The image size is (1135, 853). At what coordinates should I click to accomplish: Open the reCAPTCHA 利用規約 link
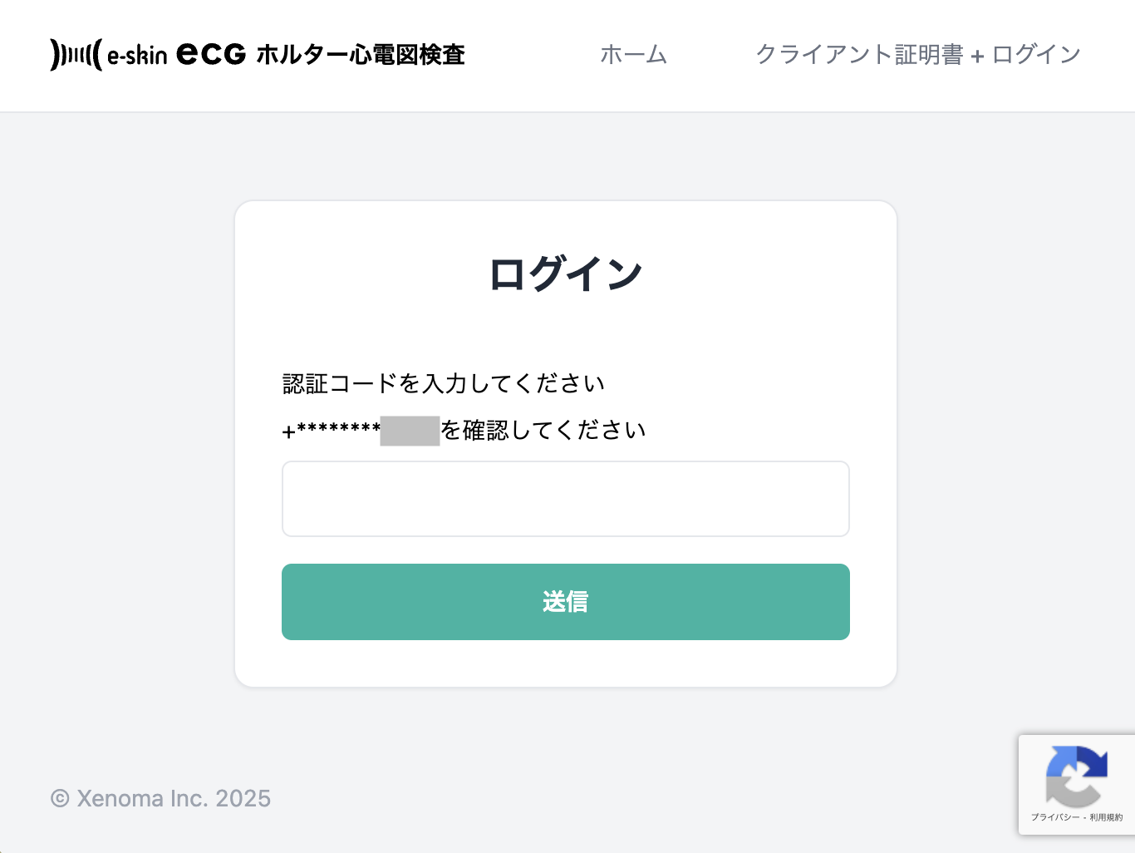pyautogui.click(x=1106, y=818)
